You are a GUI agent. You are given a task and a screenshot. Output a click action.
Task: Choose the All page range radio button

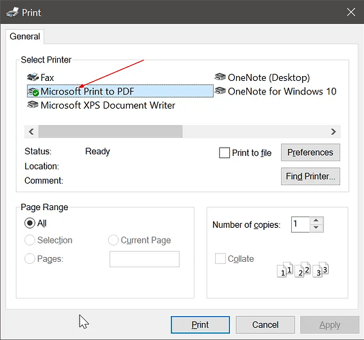pyautogui.click(x=30, y=223)
